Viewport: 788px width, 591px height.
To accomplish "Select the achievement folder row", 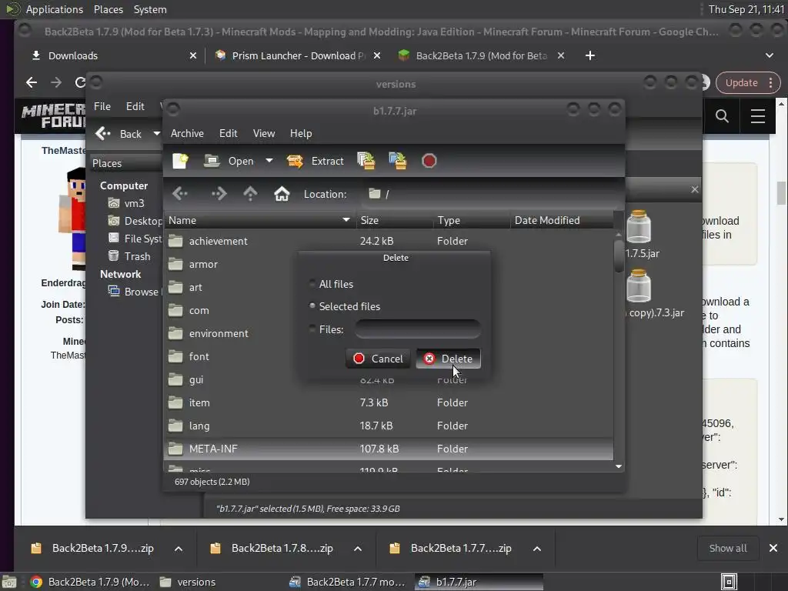I will [389, 241].
